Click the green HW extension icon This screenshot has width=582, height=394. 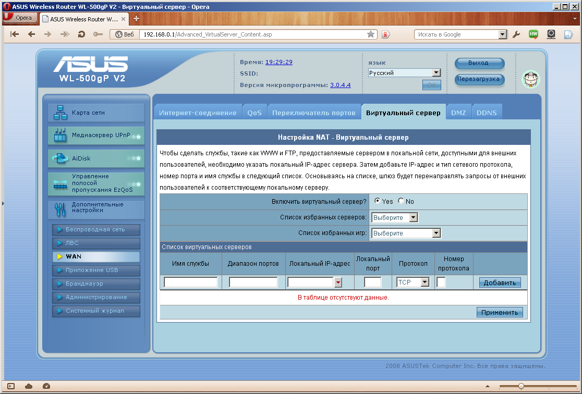533,34
